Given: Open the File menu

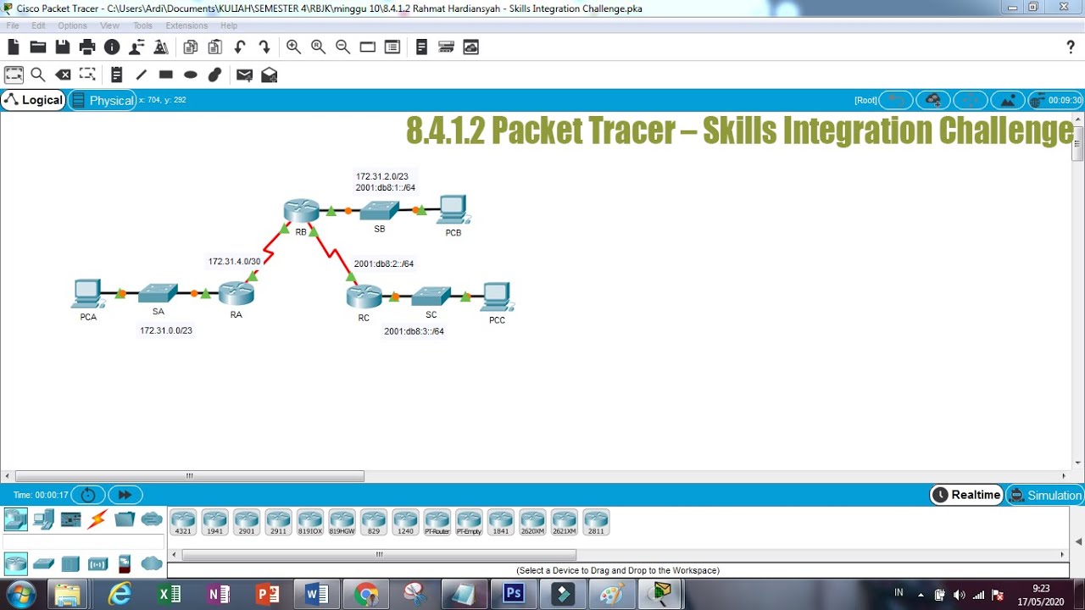Looking at the screenshot, I should 13,25.
